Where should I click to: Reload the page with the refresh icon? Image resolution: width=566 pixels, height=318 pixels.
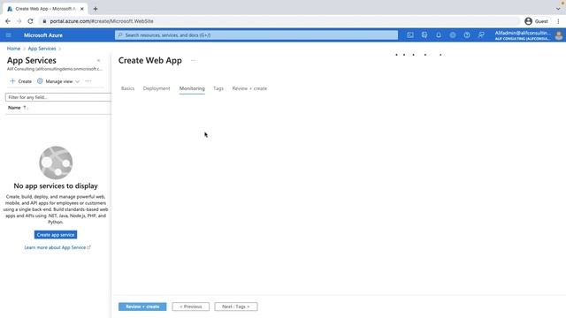[x=30, y=21]
